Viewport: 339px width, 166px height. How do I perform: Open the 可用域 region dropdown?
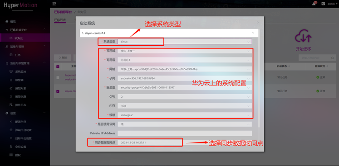tap(185, 51)
